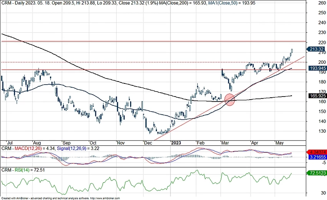Click the latest May candlestick near 213

[x=292, y=51]
